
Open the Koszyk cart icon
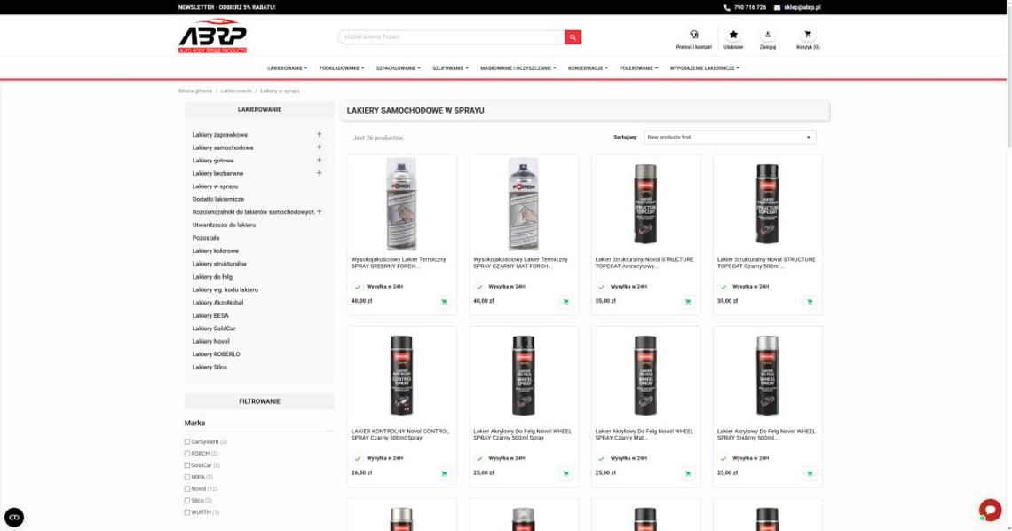click(x=808, y=35)
